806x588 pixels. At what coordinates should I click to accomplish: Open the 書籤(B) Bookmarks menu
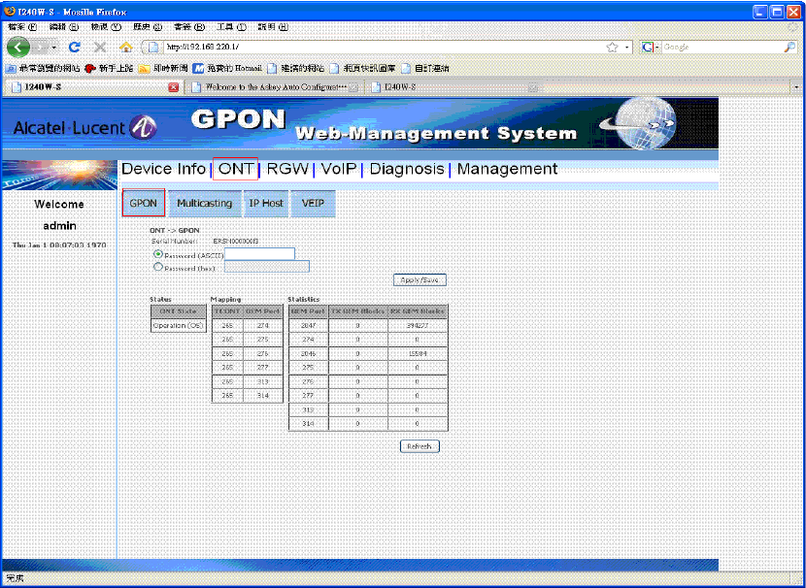click(189, 27)
